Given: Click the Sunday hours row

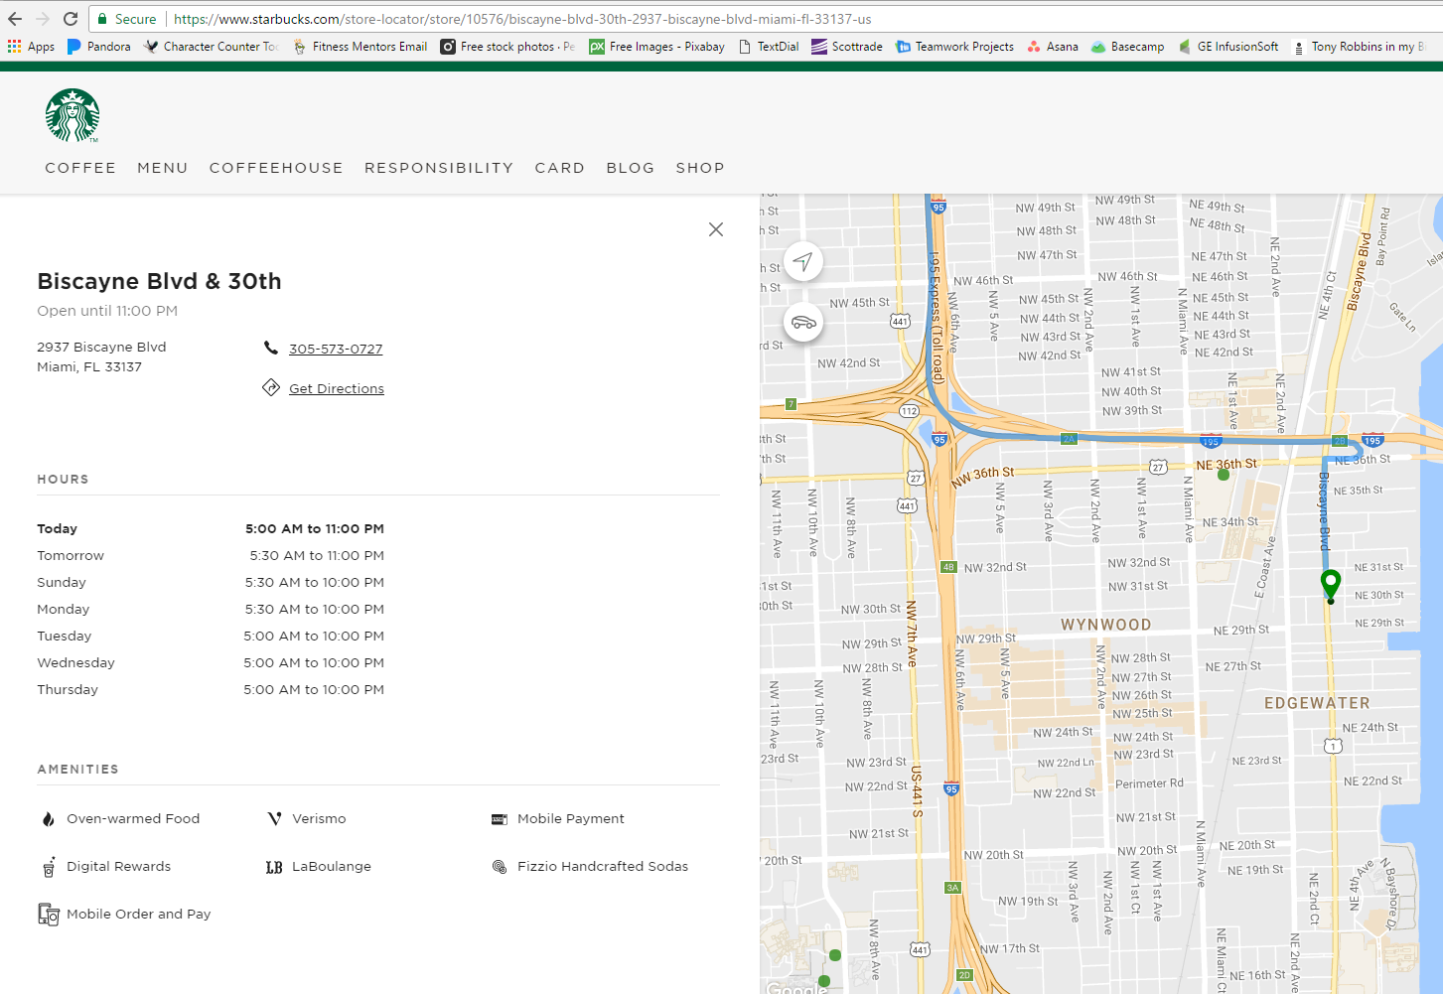Looking at the screenshot, I should pyautogui.click(x=211, y=582).
